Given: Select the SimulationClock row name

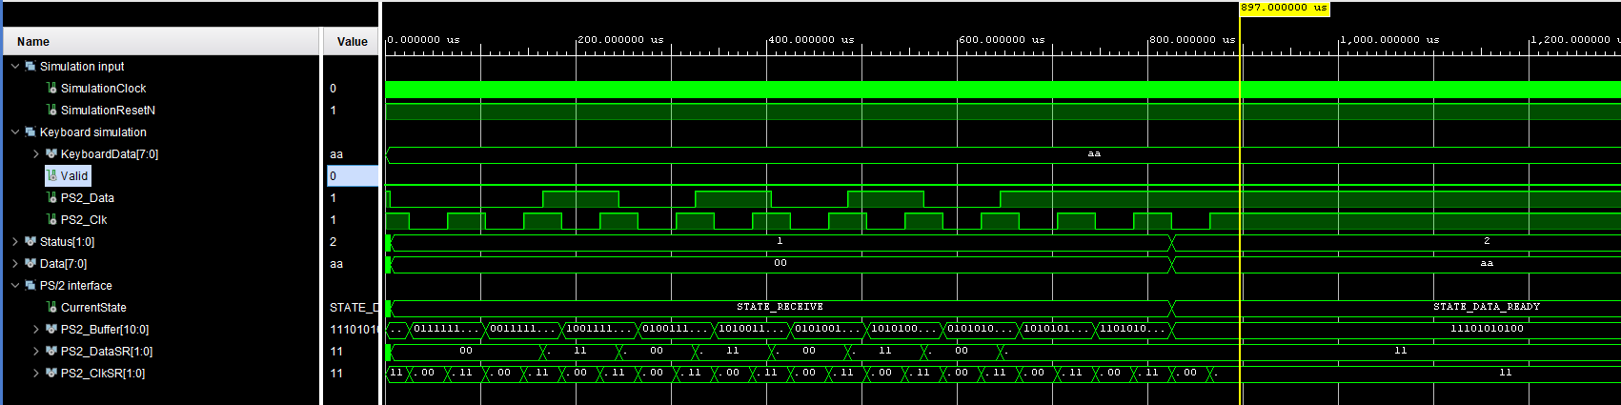Looking at the screenshot, I should click(104, 89).
